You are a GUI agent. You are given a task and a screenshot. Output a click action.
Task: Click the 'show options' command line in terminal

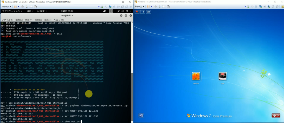41,121
